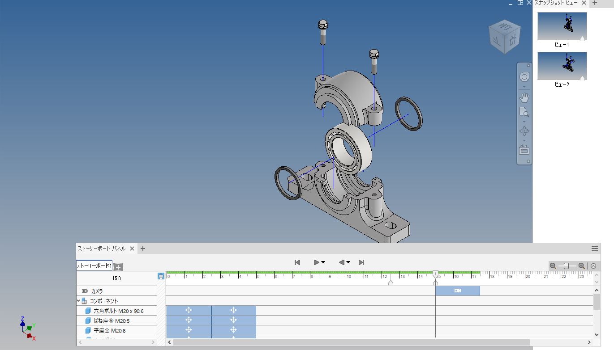
Task: Collapse the コンポーネント tree node
Action: [79, 301]
